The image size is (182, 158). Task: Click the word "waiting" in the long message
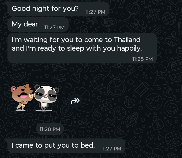[x=36, y=40]
